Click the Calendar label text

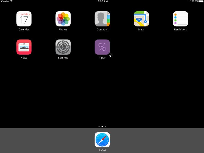tap(24, 29)
